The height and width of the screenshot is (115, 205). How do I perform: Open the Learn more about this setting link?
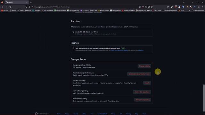click(119, 50)
